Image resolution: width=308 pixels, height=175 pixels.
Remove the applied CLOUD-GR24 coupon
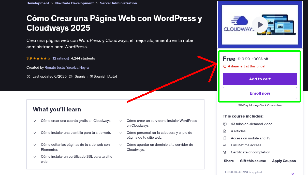click(x=293, y=174)
